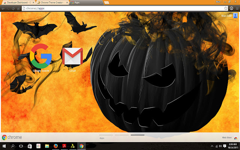Switch to the second apps page indicator

[121, 135]
